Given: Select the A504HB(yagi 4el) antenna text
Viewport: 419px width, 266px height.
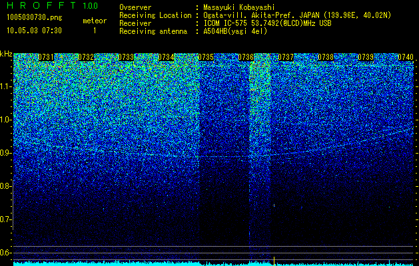Looking at the screenshot, I should click(x=235, y=31).
